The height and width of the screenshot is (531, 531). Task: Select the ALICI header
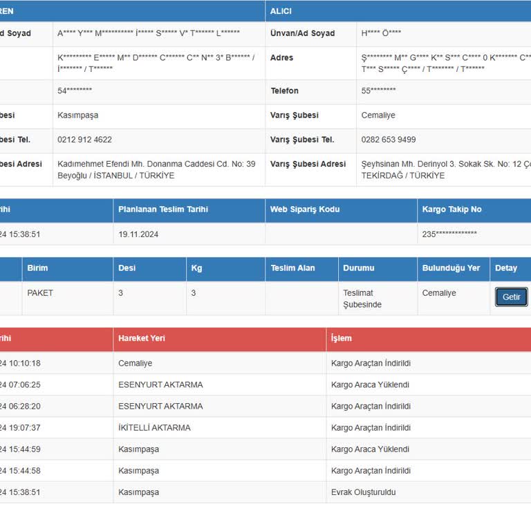tap(281, 11)
